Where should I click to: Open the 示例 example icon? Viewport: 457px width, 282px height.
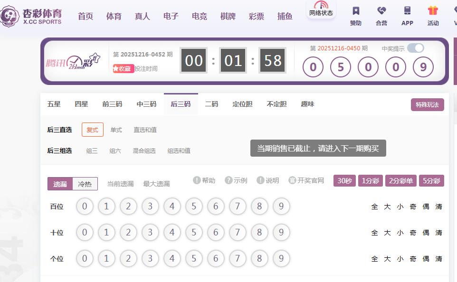tap(228, 180)
